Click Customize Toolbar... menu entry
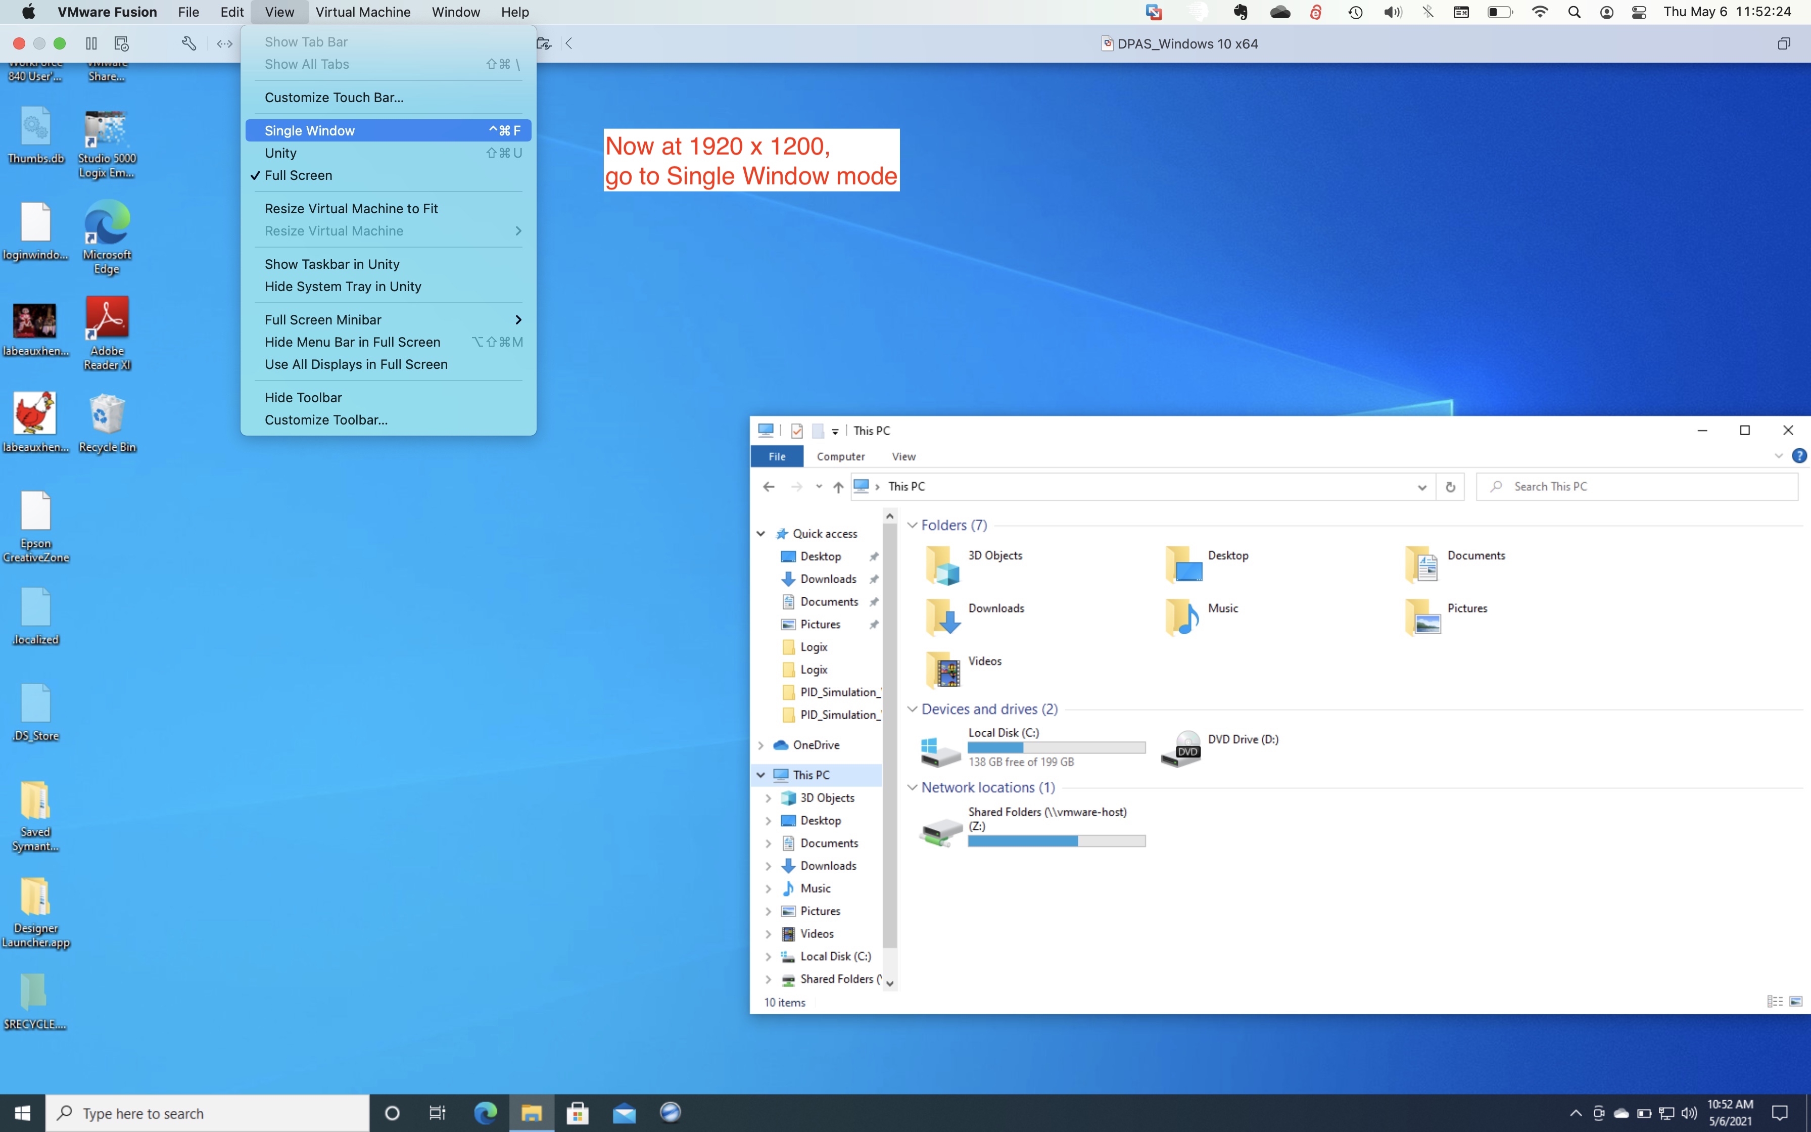 pos(325,420)
